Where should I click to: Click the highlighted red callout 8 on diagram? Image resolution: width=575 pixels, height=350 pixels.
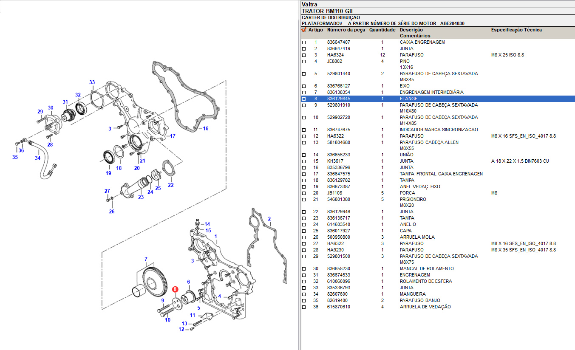175,290
